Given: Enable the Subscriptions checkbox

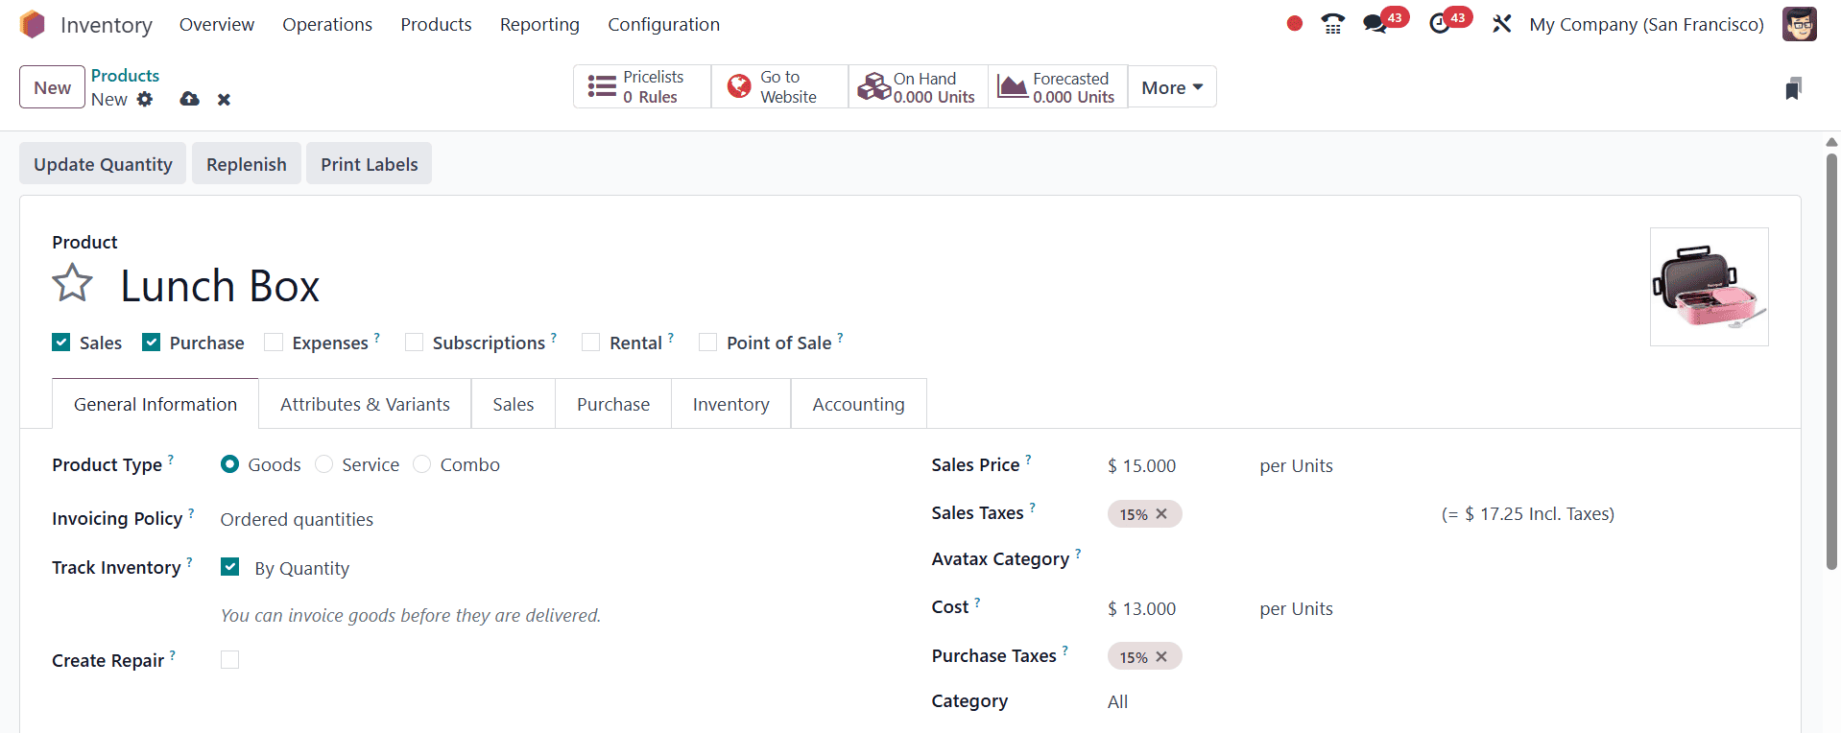Looking at the screenshot, I should click(x=414, y=343).
